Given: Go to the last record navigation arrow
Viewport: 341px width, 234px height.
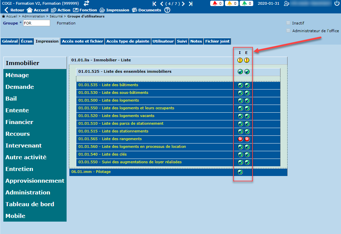Looking at the screenshot, I should click(191, 4).
